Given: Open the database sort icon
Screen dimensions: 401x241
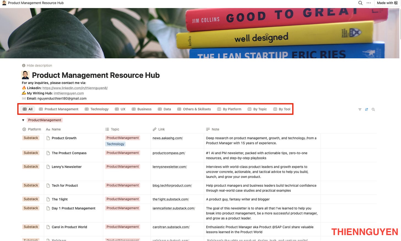Looking at the screenshot, I should pyautogui.click(x=367, y=109).
